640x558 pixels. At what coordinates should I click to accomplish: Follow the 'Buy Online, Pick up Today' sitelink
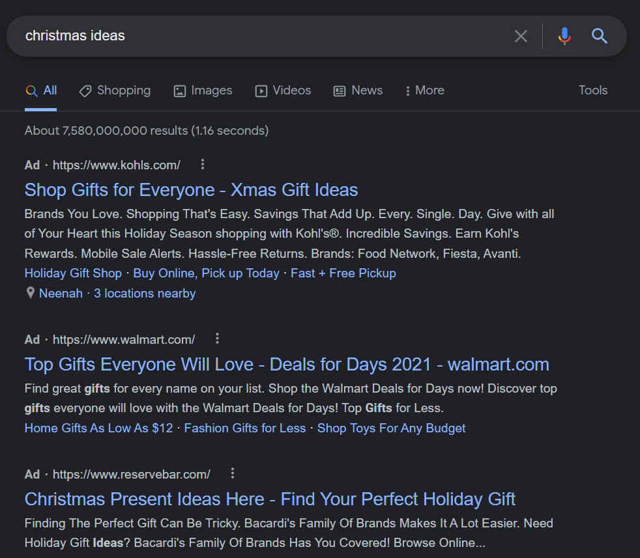click(206, 273)
